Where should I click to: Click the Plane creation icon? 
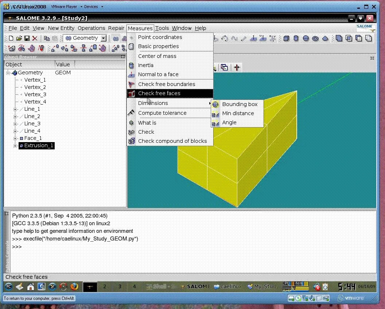click(253, 38)
